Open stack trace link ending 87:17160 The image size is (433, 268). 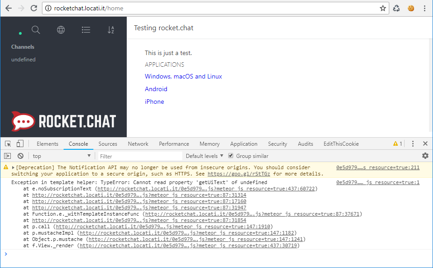139,201
